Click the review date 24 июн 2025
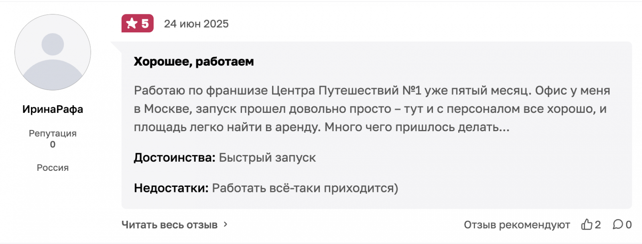This screenshot has width=642, height=244. (196, 24)
